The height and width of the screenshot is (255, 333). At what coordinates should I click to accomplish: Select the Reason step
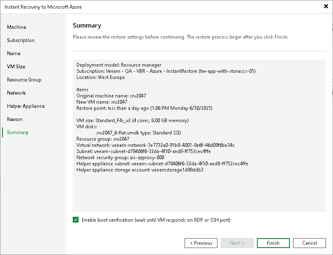tap(15, 119)
